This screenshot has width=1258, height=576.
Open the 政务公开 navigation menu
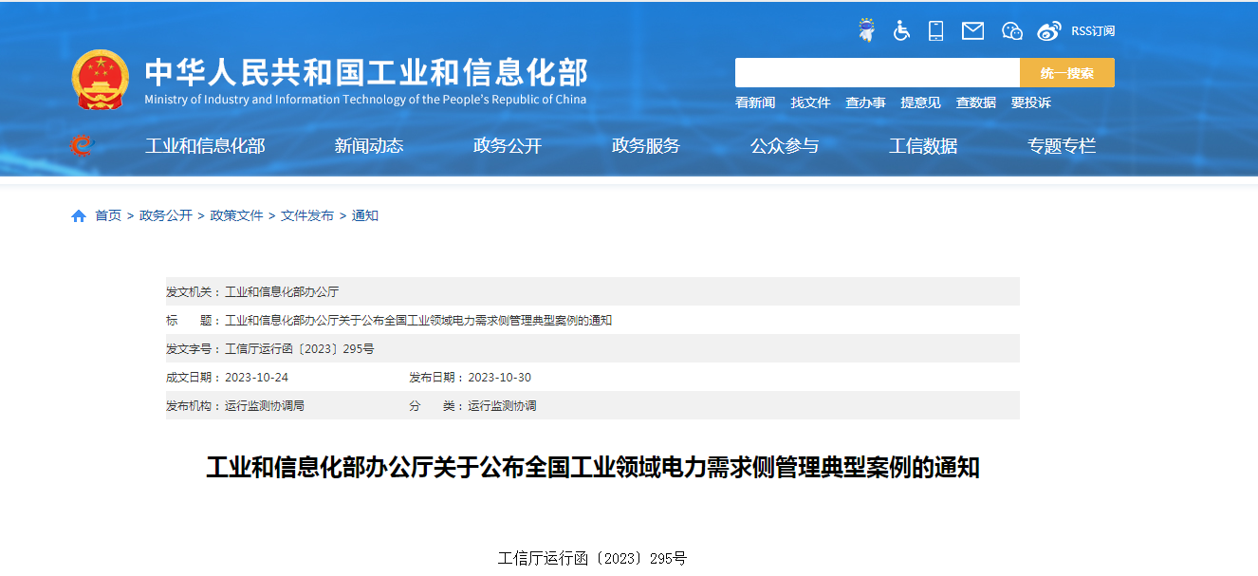click(507, 145)
